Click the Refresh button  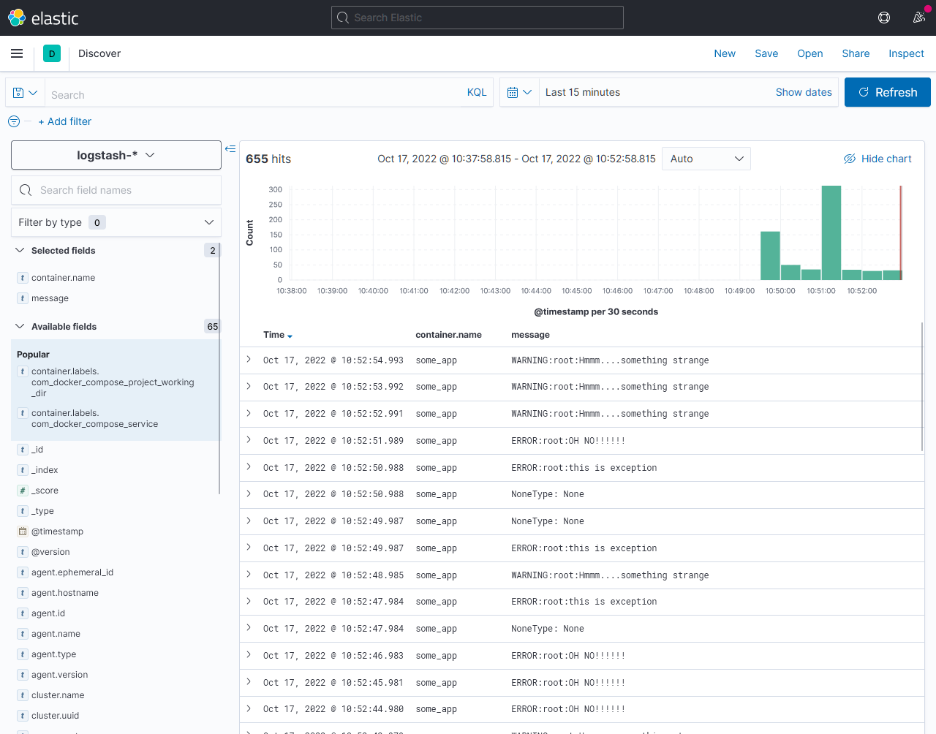887,92
